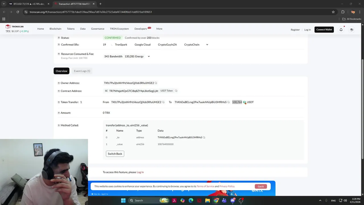Expand Resources Consumed & Fee details
The height and width of the screenshot is (205, 364).
[x=148, y=56]
